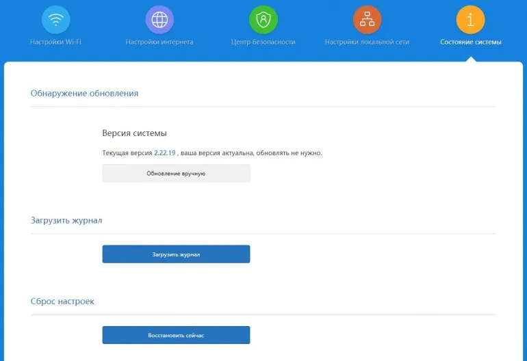Open the Настройки интернета tab label

(159, 42)
